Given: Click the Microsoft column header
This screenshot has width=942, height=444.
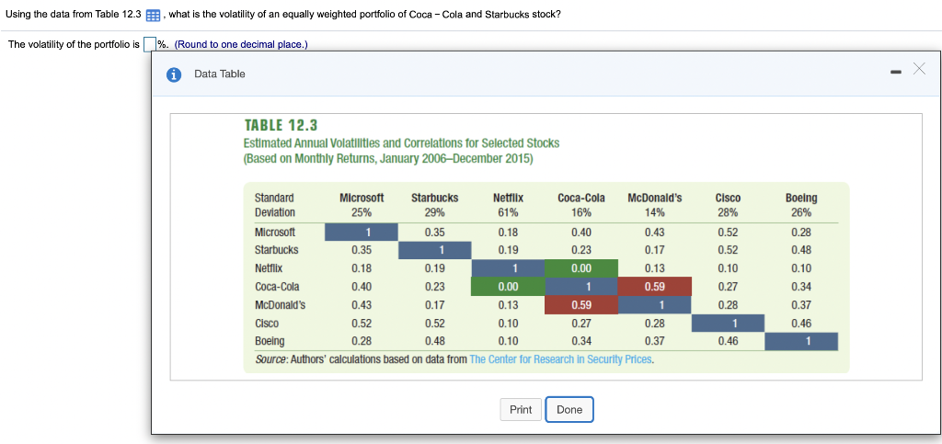Looking at the screenshot, I should [x=362, y=198].
